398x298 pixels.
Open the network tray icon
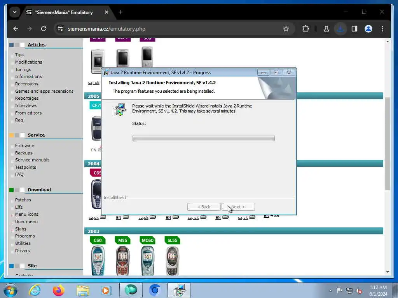coord(349,291)
